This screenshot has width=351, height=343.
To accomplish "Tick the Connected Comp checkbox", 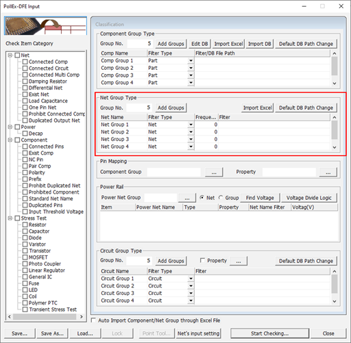I will point(25,62).
